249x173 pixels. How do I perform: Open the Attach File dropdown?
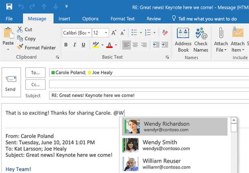pyautogui.click(x=221, y=50)
